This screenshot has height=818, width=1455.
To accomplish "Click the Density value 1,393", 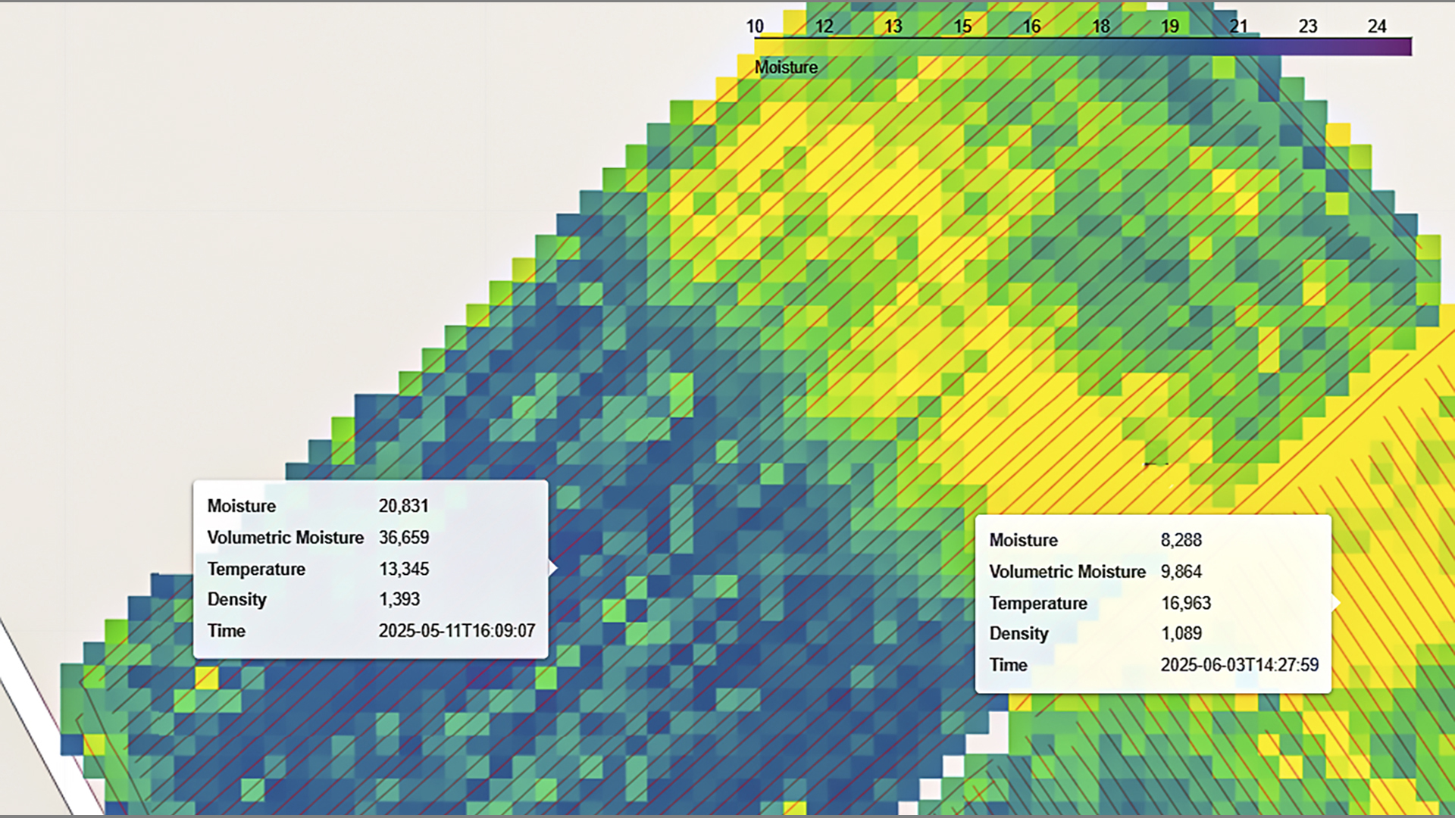I will tap(399, 599).
